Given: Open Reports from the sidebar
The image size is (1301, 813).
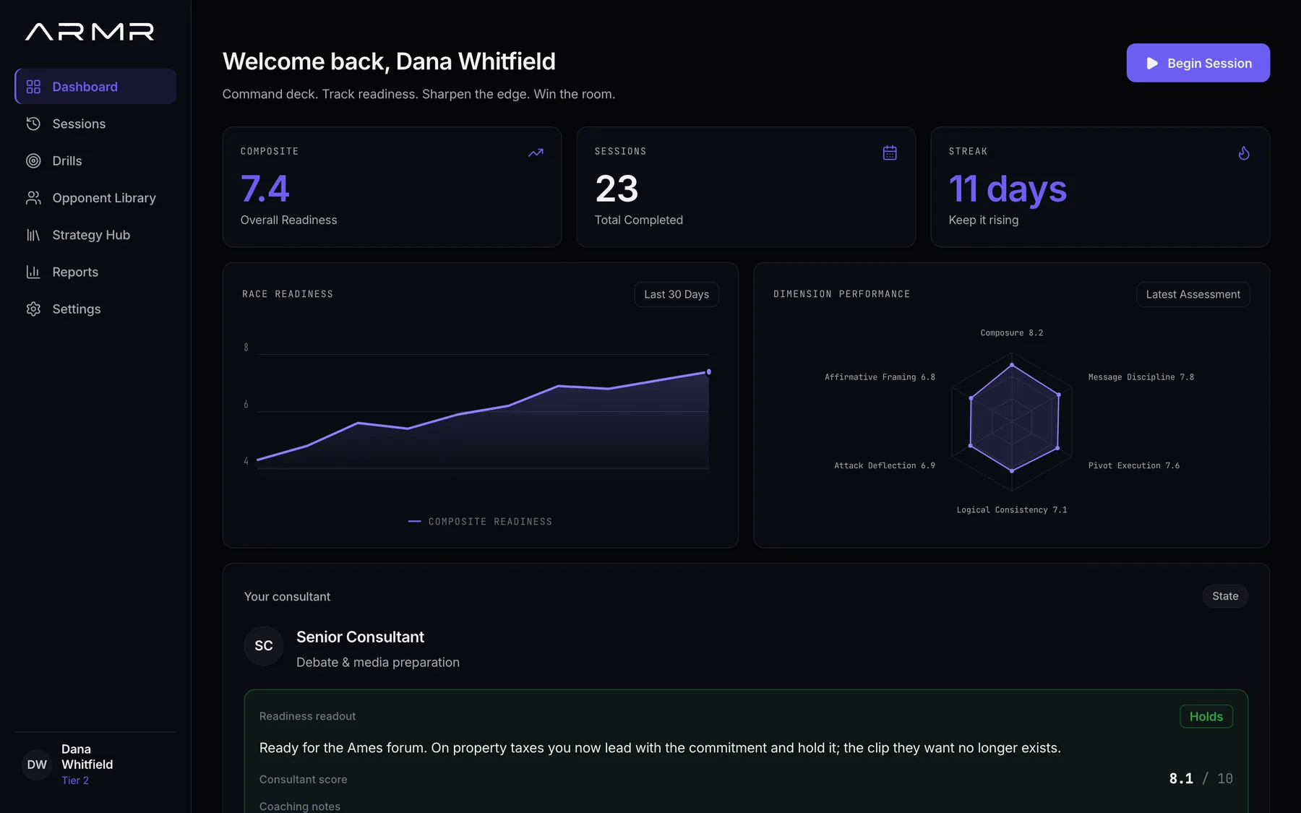Looking at the screenshot, I should (95, 272).
